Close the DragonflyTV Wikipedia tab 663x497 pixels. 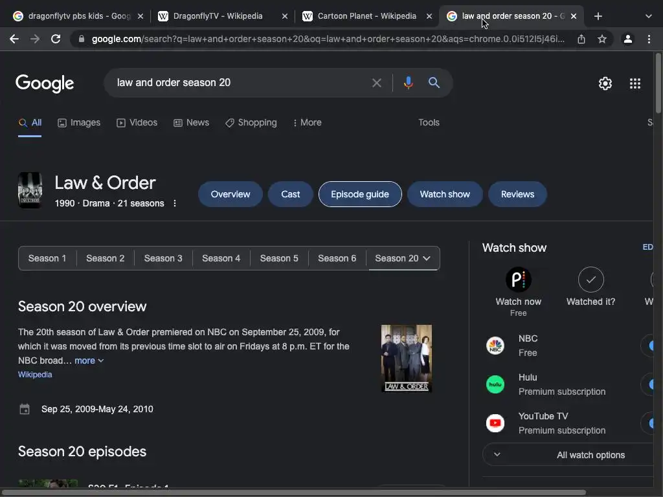285,16
